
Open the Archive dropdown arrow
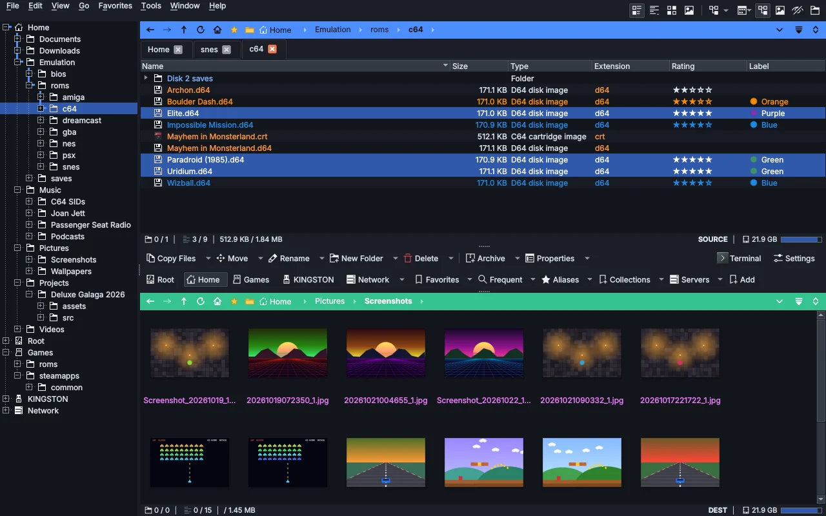point(517,259)
